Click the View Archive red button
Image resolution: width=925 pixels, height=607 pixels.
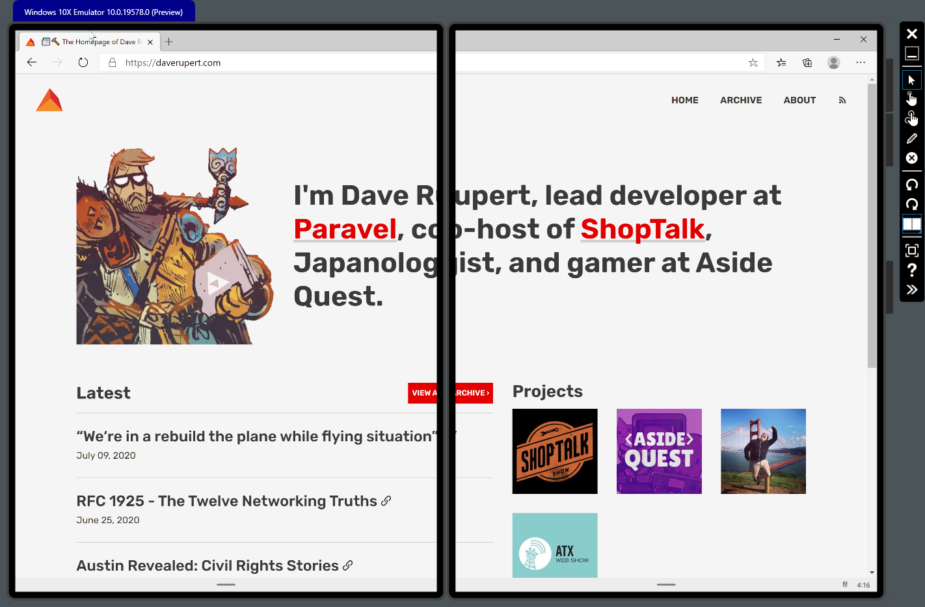pyautogui.click(x=450, y=393)
